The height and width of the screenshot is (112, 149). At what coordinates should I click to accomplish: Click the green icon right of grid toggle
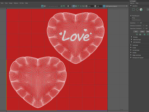76,6
